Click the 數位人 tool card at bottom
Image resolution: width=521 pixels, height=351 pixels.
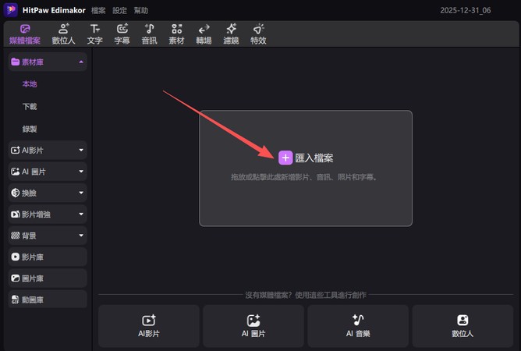point(463,326)
